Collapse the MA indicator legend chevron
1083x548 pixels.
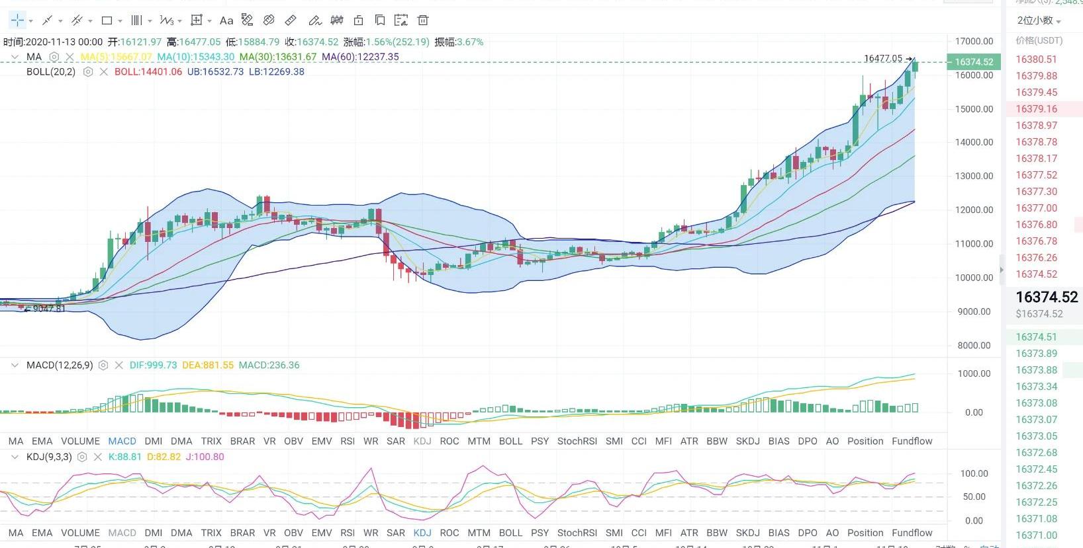click(x=15, y=57)
